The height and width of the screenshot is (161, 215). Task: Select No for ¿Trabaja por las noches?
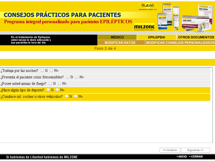pyautogui.click(x=51, y=70)
